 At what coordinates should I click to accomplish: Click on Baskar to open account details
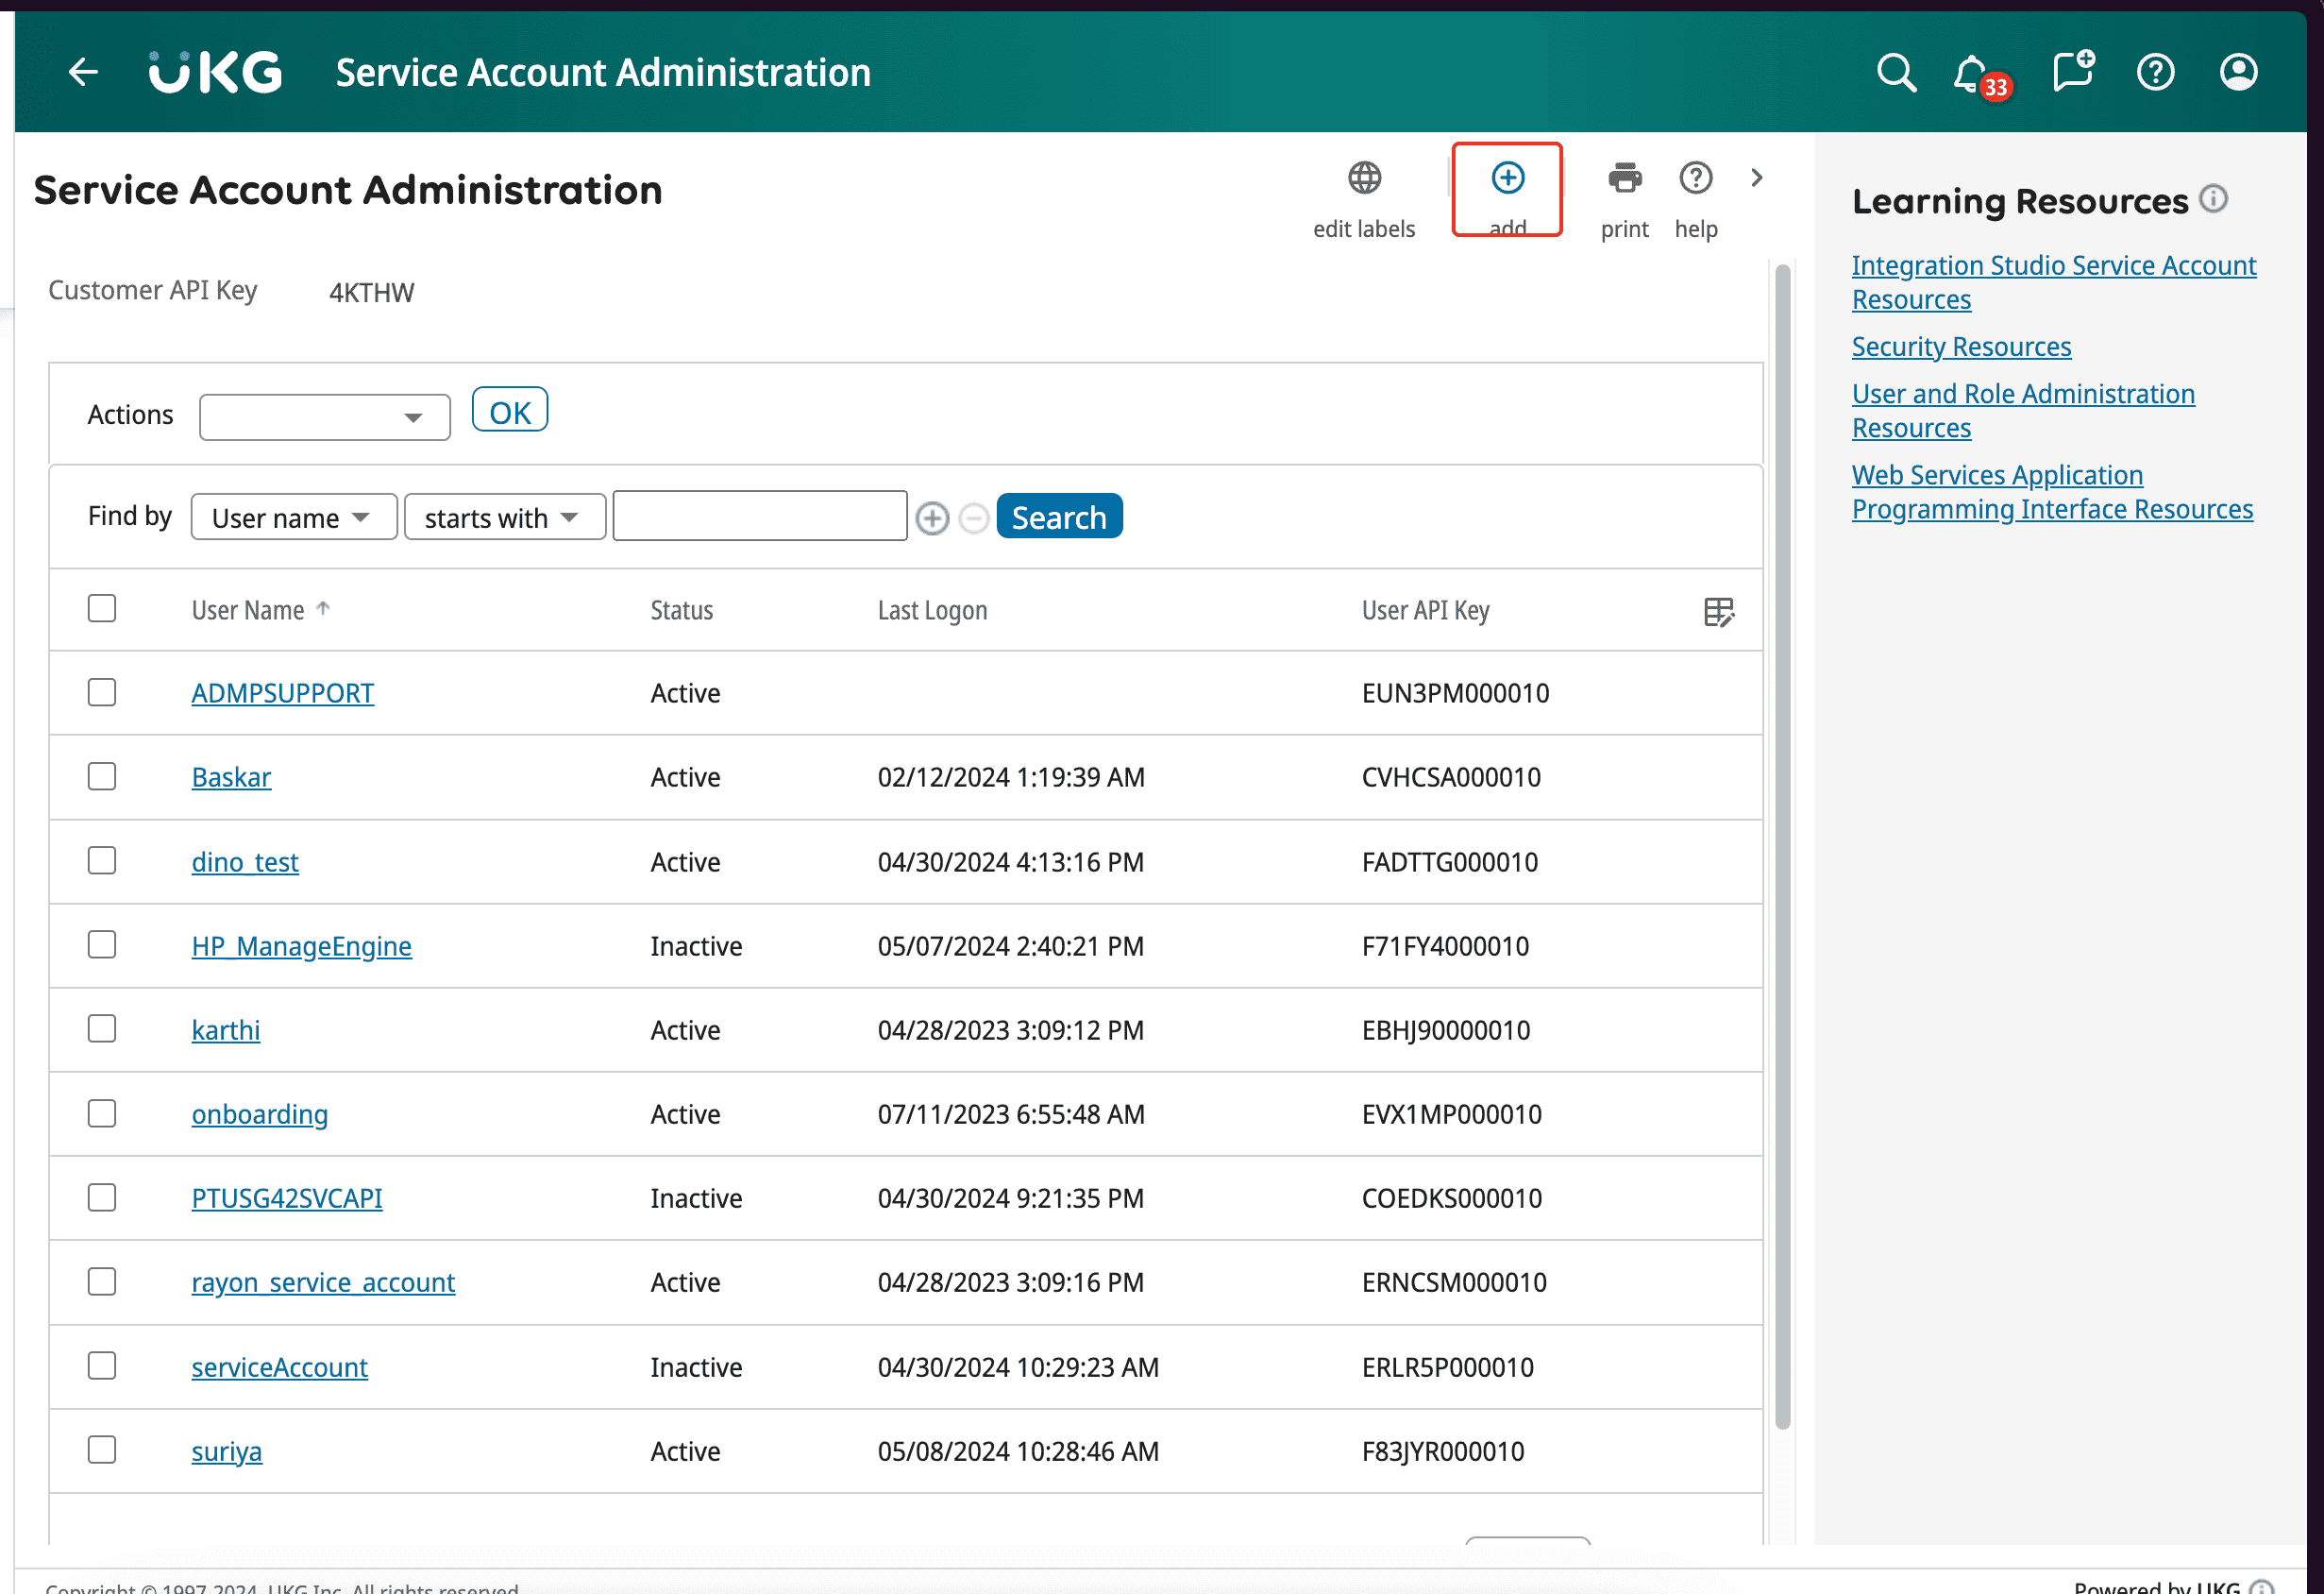(231, 777)
